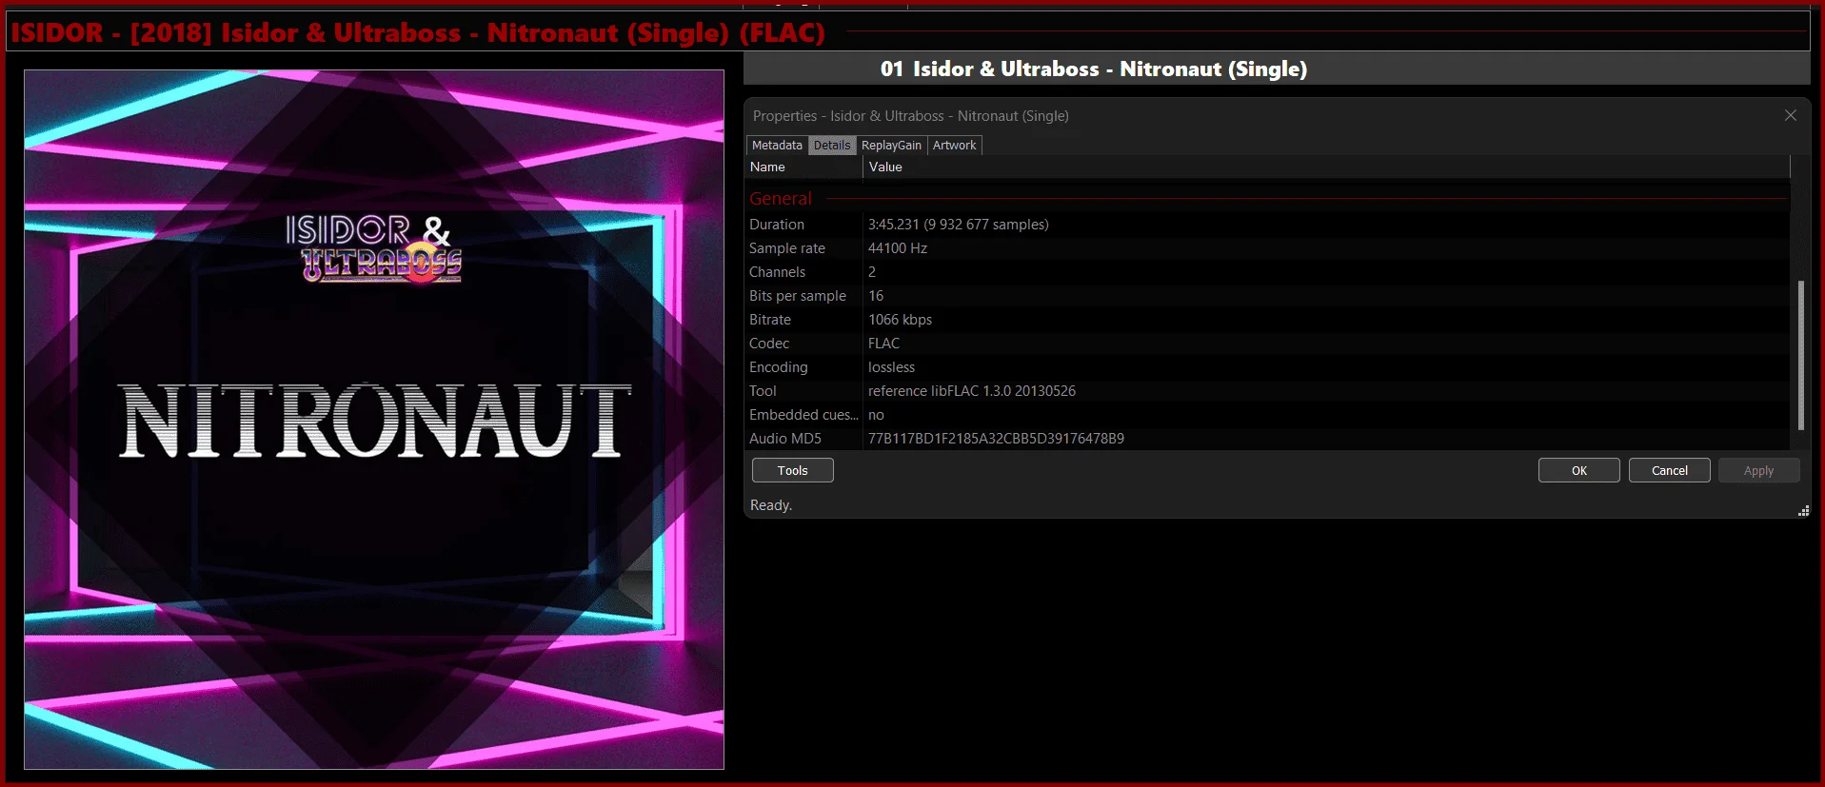Select the Codec row
Viewport: 1825px width, 787px height.
click(x=1268, y=344)
